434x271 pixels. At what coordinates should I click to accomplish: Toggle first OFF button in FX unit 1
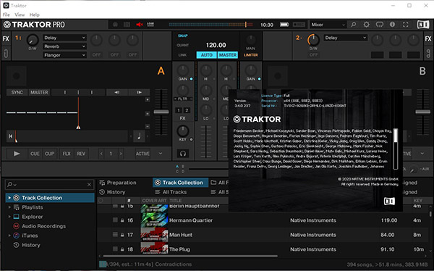(x=96, y=55)
